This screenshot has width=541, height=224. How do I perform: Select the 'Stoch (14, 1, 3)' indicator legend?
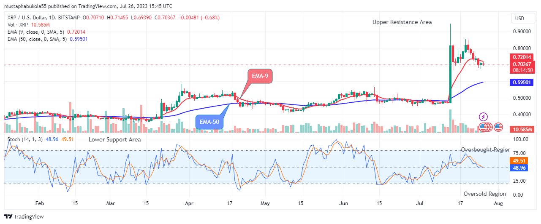[24, 139]
